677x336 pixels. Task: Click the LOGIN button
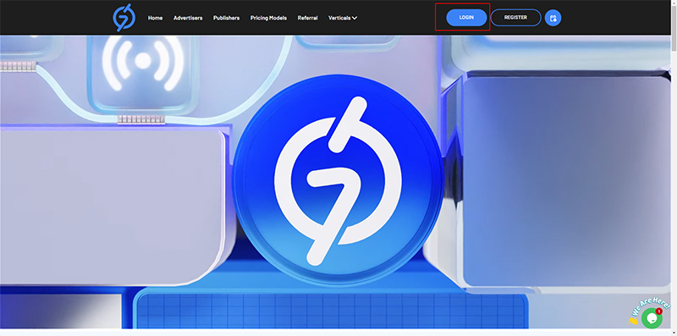click(466, 18)
